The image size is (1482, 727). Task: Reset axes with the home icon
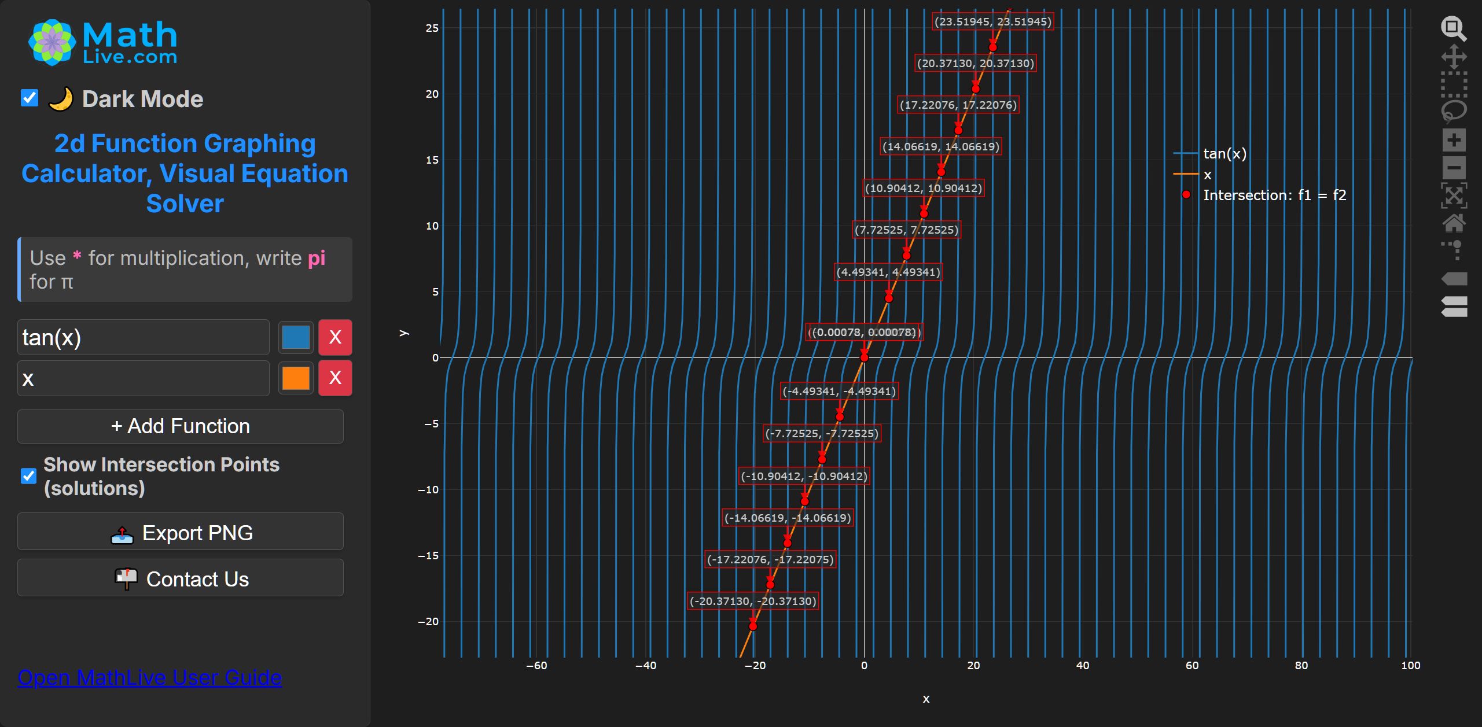pos(1454,223)
